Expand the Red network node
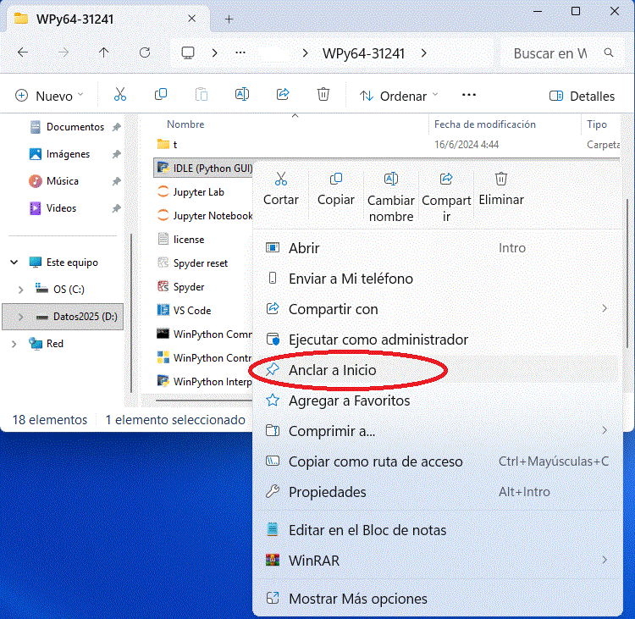The height and width of the screenshot is (619, 635). coord(14,344)
